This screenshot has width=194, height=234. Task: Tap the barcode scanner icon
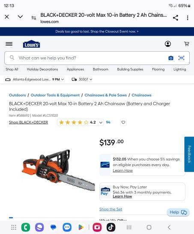(182, 58)
